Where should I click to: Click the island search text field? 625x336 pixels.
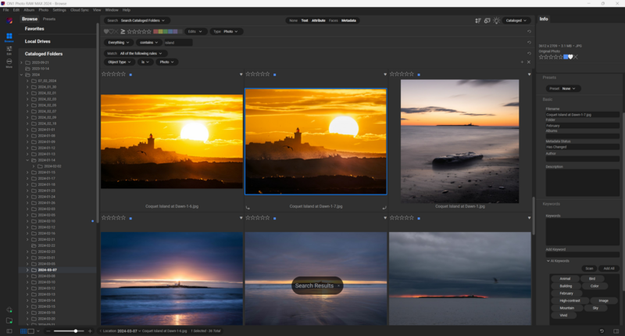(178, 42)
